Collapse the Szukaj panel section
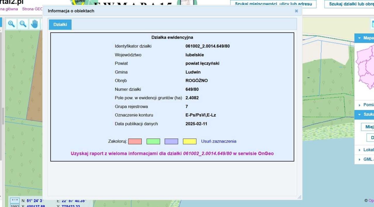This screenshot has width=374, height=207. click(364, 114)
